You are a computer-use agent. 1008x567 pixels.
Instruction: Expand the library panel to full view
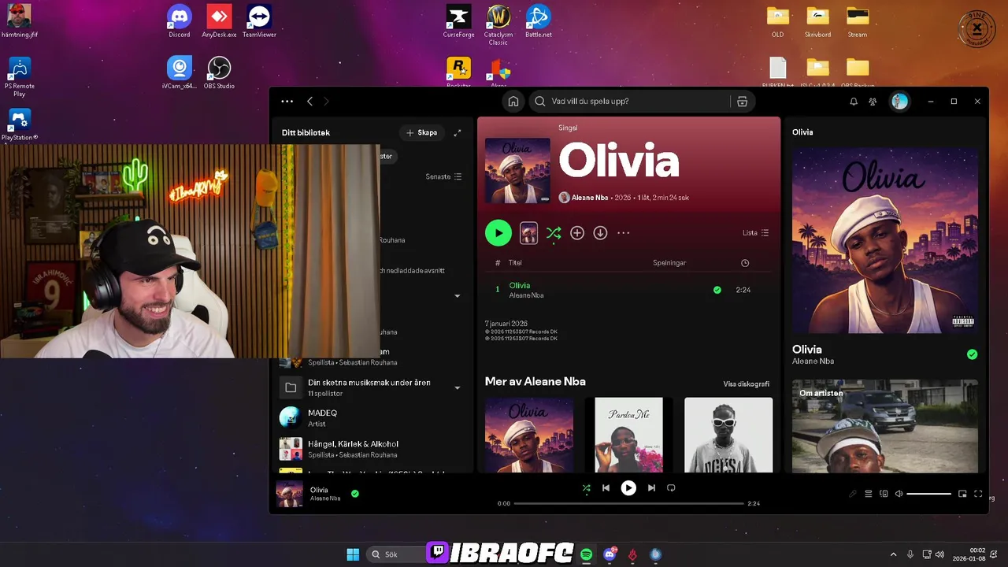pos(458,133)
